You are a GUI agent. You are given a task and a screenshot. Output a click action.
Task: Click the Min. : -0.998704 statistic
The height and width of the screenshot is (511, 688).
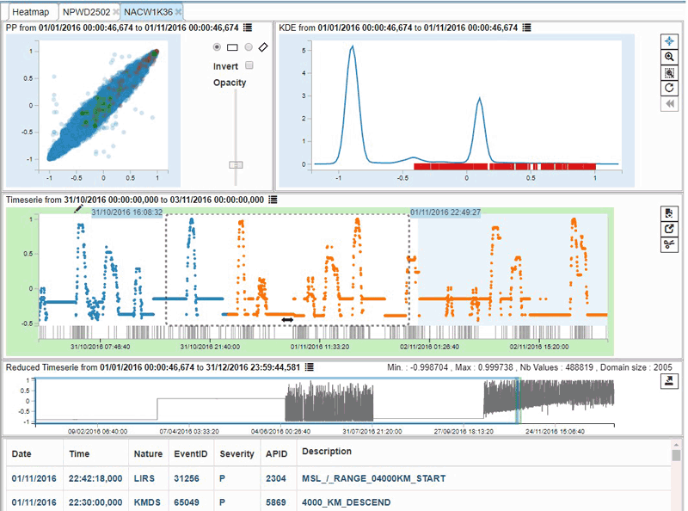(x=418, y=367)
